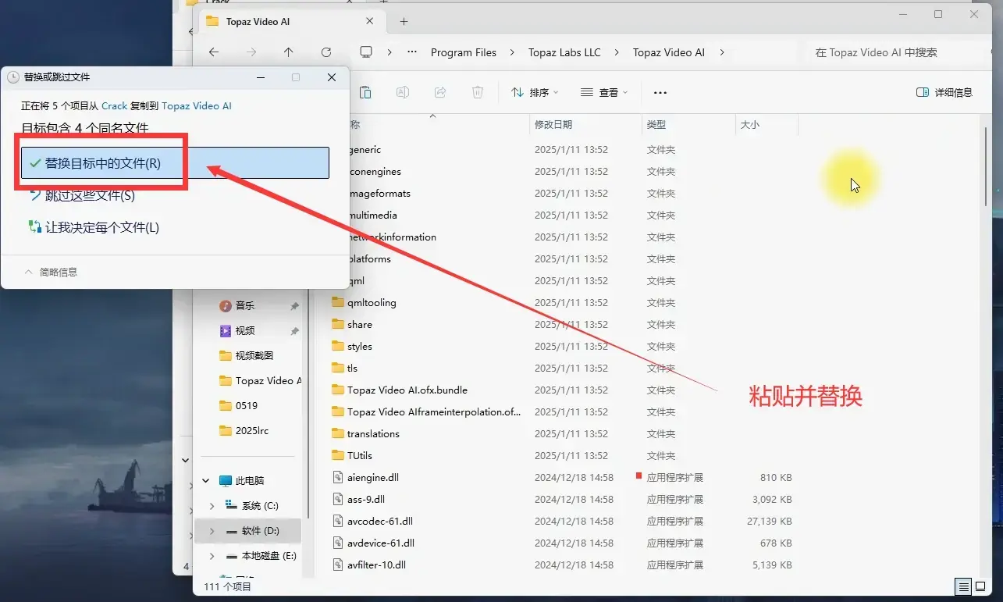Sort by 类型 column header
Viewport: 1003px width, 602px height.
[x=687, y=124]
